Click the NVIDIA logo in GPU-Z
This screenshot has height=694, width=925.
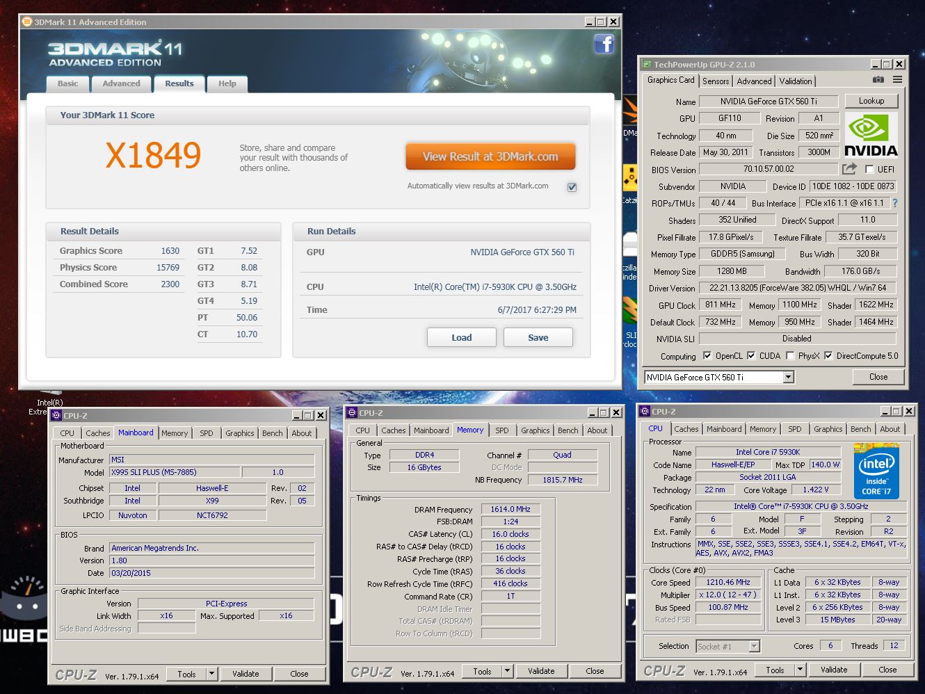(871, 135)
